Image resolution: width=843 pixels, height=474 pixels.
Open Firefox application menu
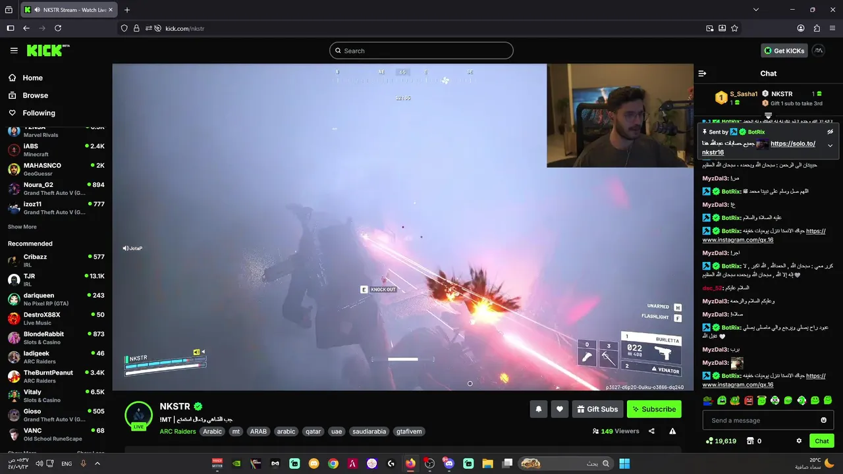coord(833,28)
